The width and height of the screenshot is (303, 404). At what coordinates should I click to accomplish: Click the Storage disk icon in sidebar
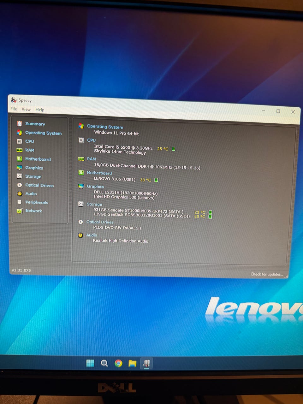coord(20,176)
